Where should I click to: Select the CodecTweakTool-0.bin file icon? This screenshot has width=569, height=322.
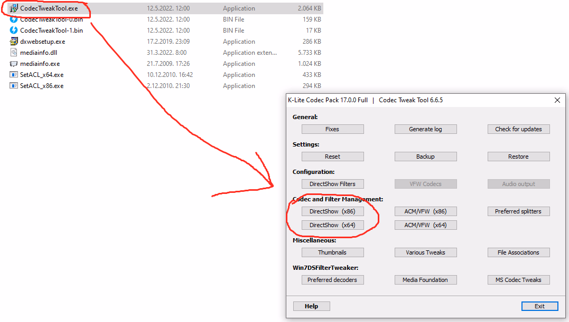coord(14,19)
